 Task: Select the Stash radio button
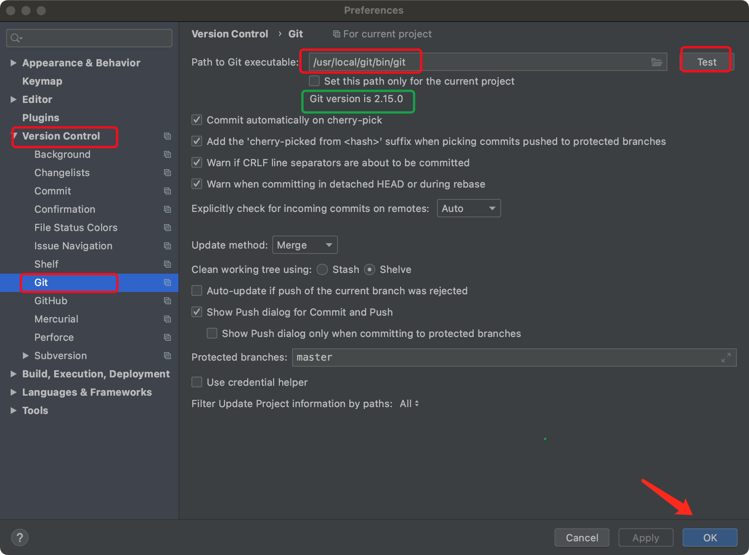(322, 269)
